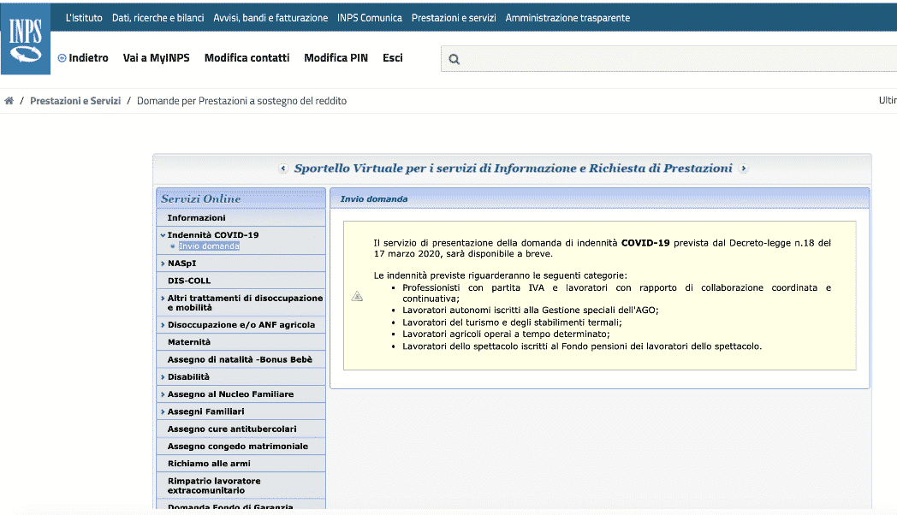Select Invio domanda sub-item
897x515 pixels.
pos(209,246)
